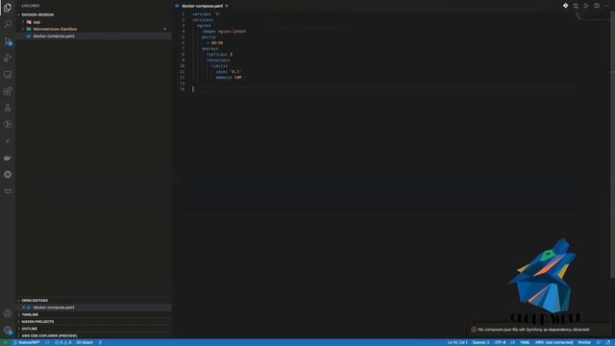Open the Testing flask view
The height and width of the screenshot is (346, 615).
click(x=8, y=108)
